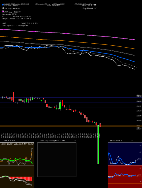142x188 pixels.
Task: Click the tall green volume bar
Action: pos(98,145)
